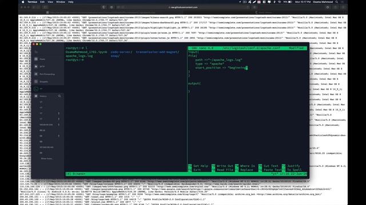This screenshot has width=366, height=205.
Task: Show Safari sidebar button
Action: [x=45, y=7]
